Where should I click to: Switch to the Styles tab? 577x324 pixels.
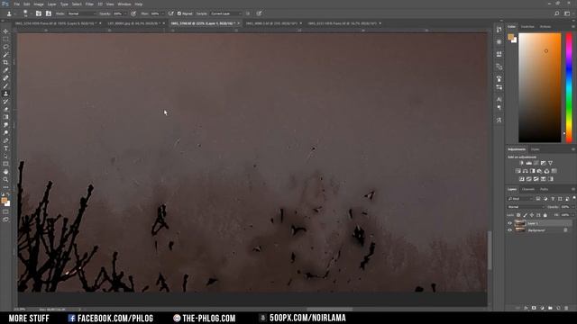click(535, 149)
